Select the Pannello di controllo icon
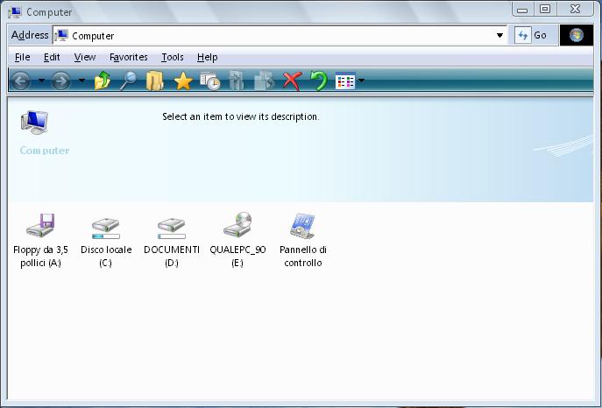The image size is (602, 408). pos(303,241)
